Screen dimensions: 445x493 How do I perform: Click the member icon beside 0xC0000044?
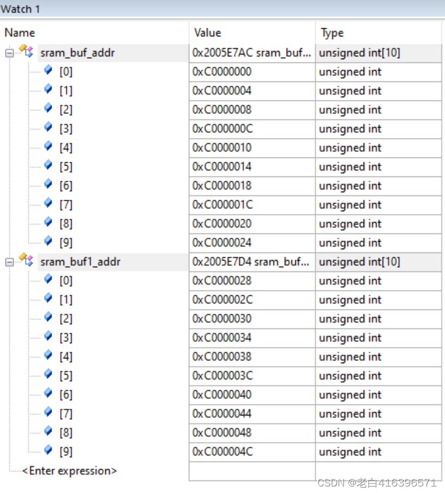48,412
